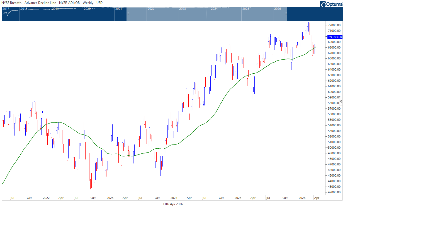
Task: Click the right navigator range handle
Action: pyautogui.click(x=286, y=13)
